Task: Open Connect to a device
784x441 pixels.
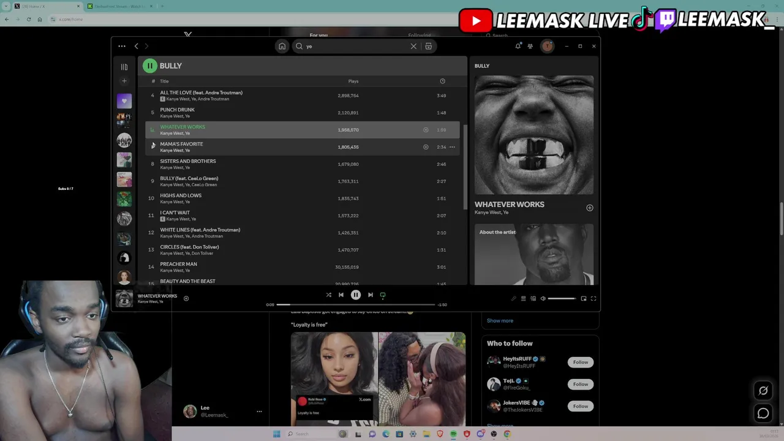Action: pyautogui.click(x=533, y=298)
